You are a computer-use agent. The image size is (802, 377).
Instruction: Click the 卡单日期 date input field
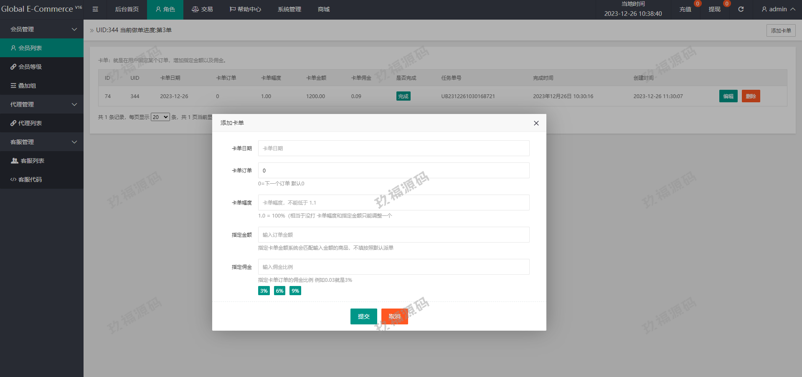point(393,148)
